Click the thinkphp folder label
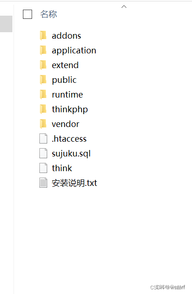The width and height of the screenshot is (192, 294). [70, 110]
